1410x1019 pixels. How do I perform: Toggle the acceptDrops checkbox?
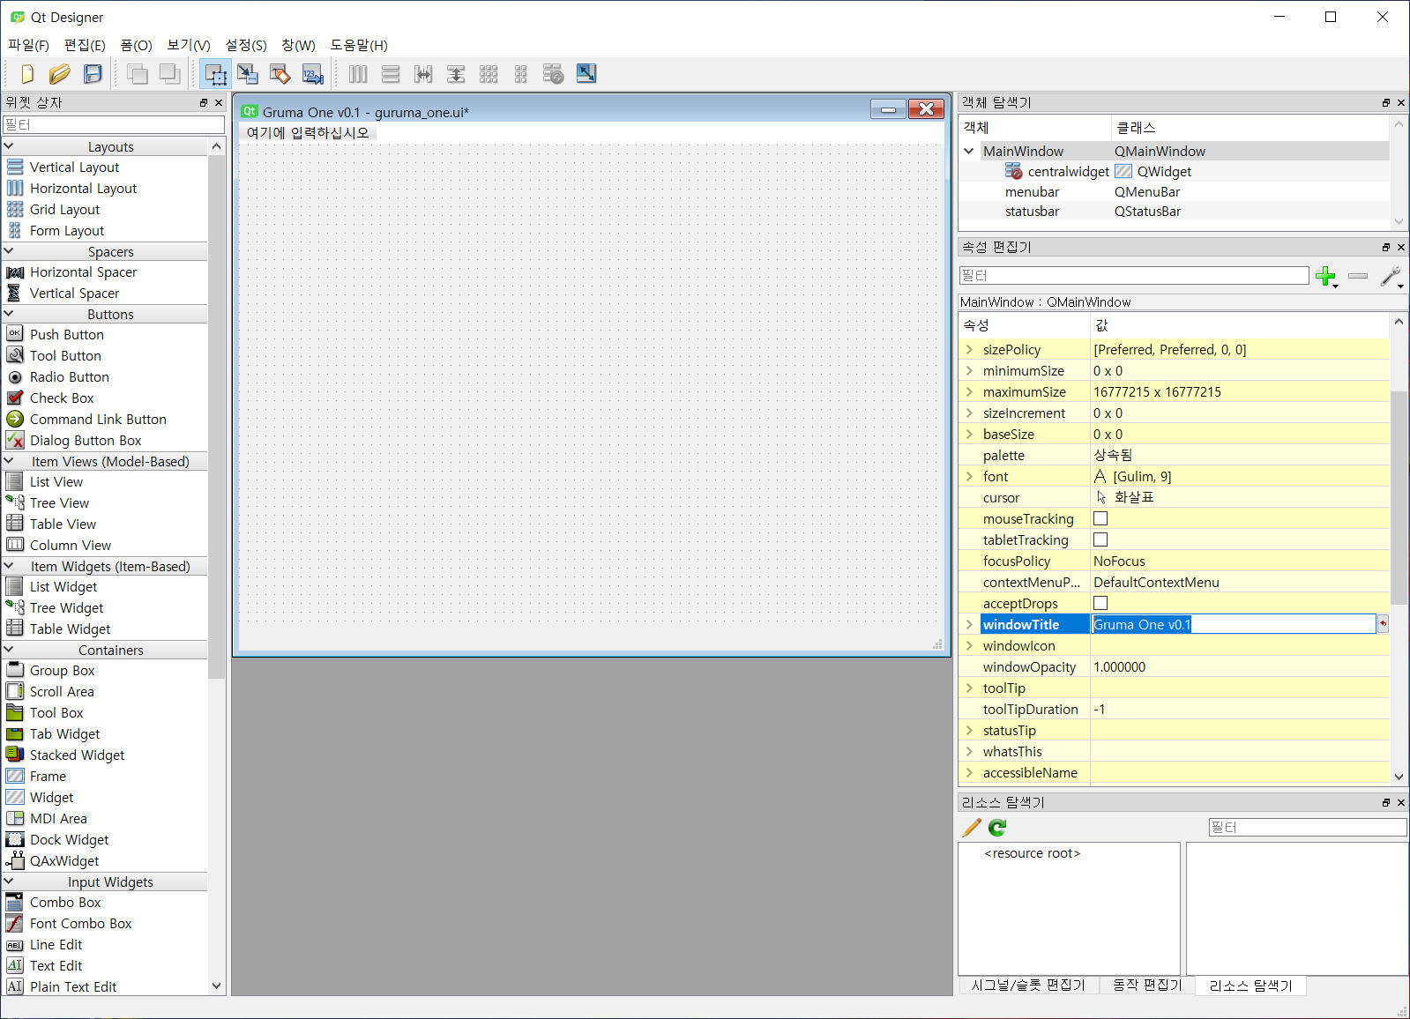pos(1100,603)
